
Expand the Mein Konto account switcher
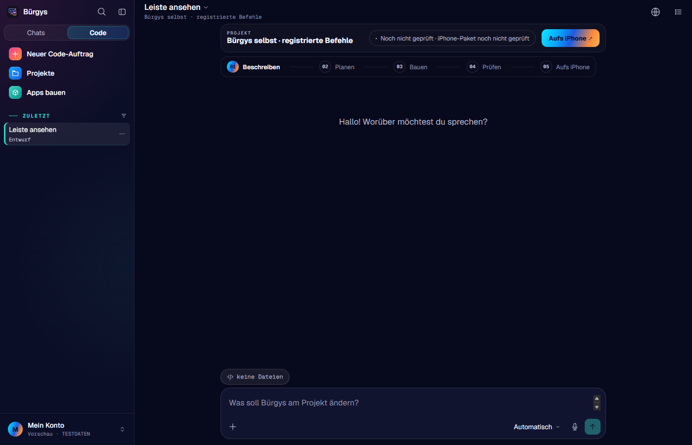(122, 429)
